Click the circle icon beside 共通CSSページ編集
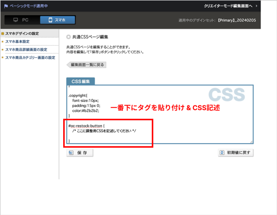This screenshot has width=277, height=215. pyautogui.click(x=68, y=37)
